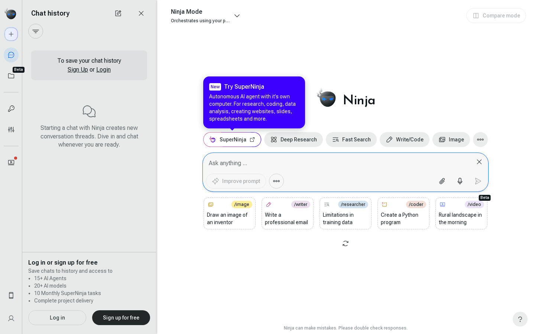Open the extra modes ellipsis menu
Screen dimensions: 535x334
480,140
